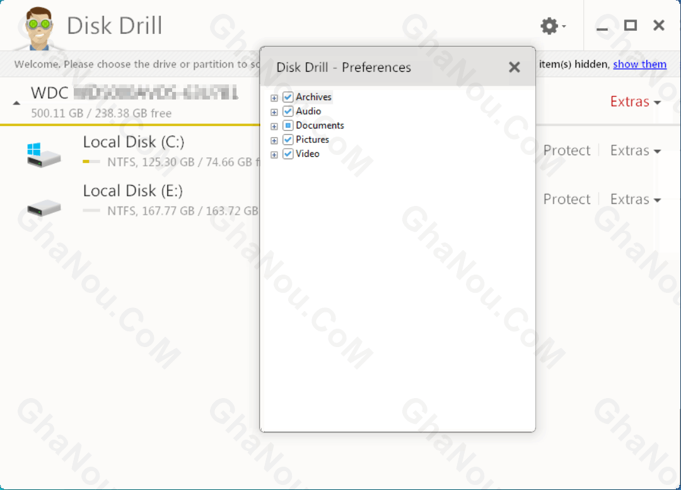This screenshot has height=490, width=681.
Task: Collapse the WDC drive partition list
Action: coord(16,103)
